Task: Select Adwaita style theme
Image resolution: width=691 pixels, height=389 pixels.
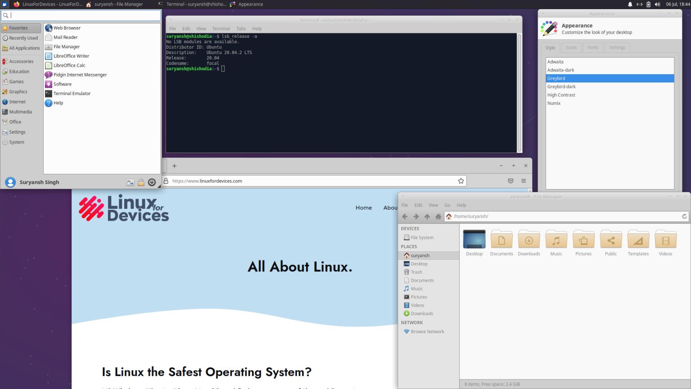Action: (x=610, y=62)
